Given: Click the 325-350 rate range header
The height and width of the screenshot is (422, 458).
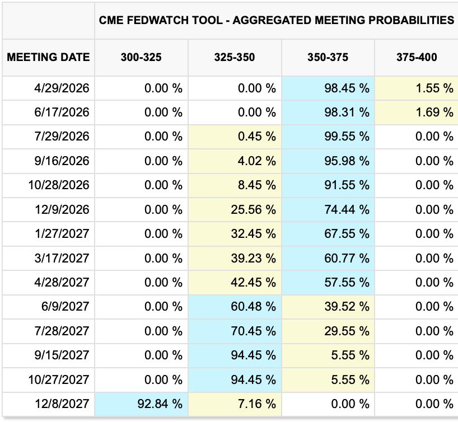Looking at the screenshot, I should pyautogui.click(x=235, y=57).
